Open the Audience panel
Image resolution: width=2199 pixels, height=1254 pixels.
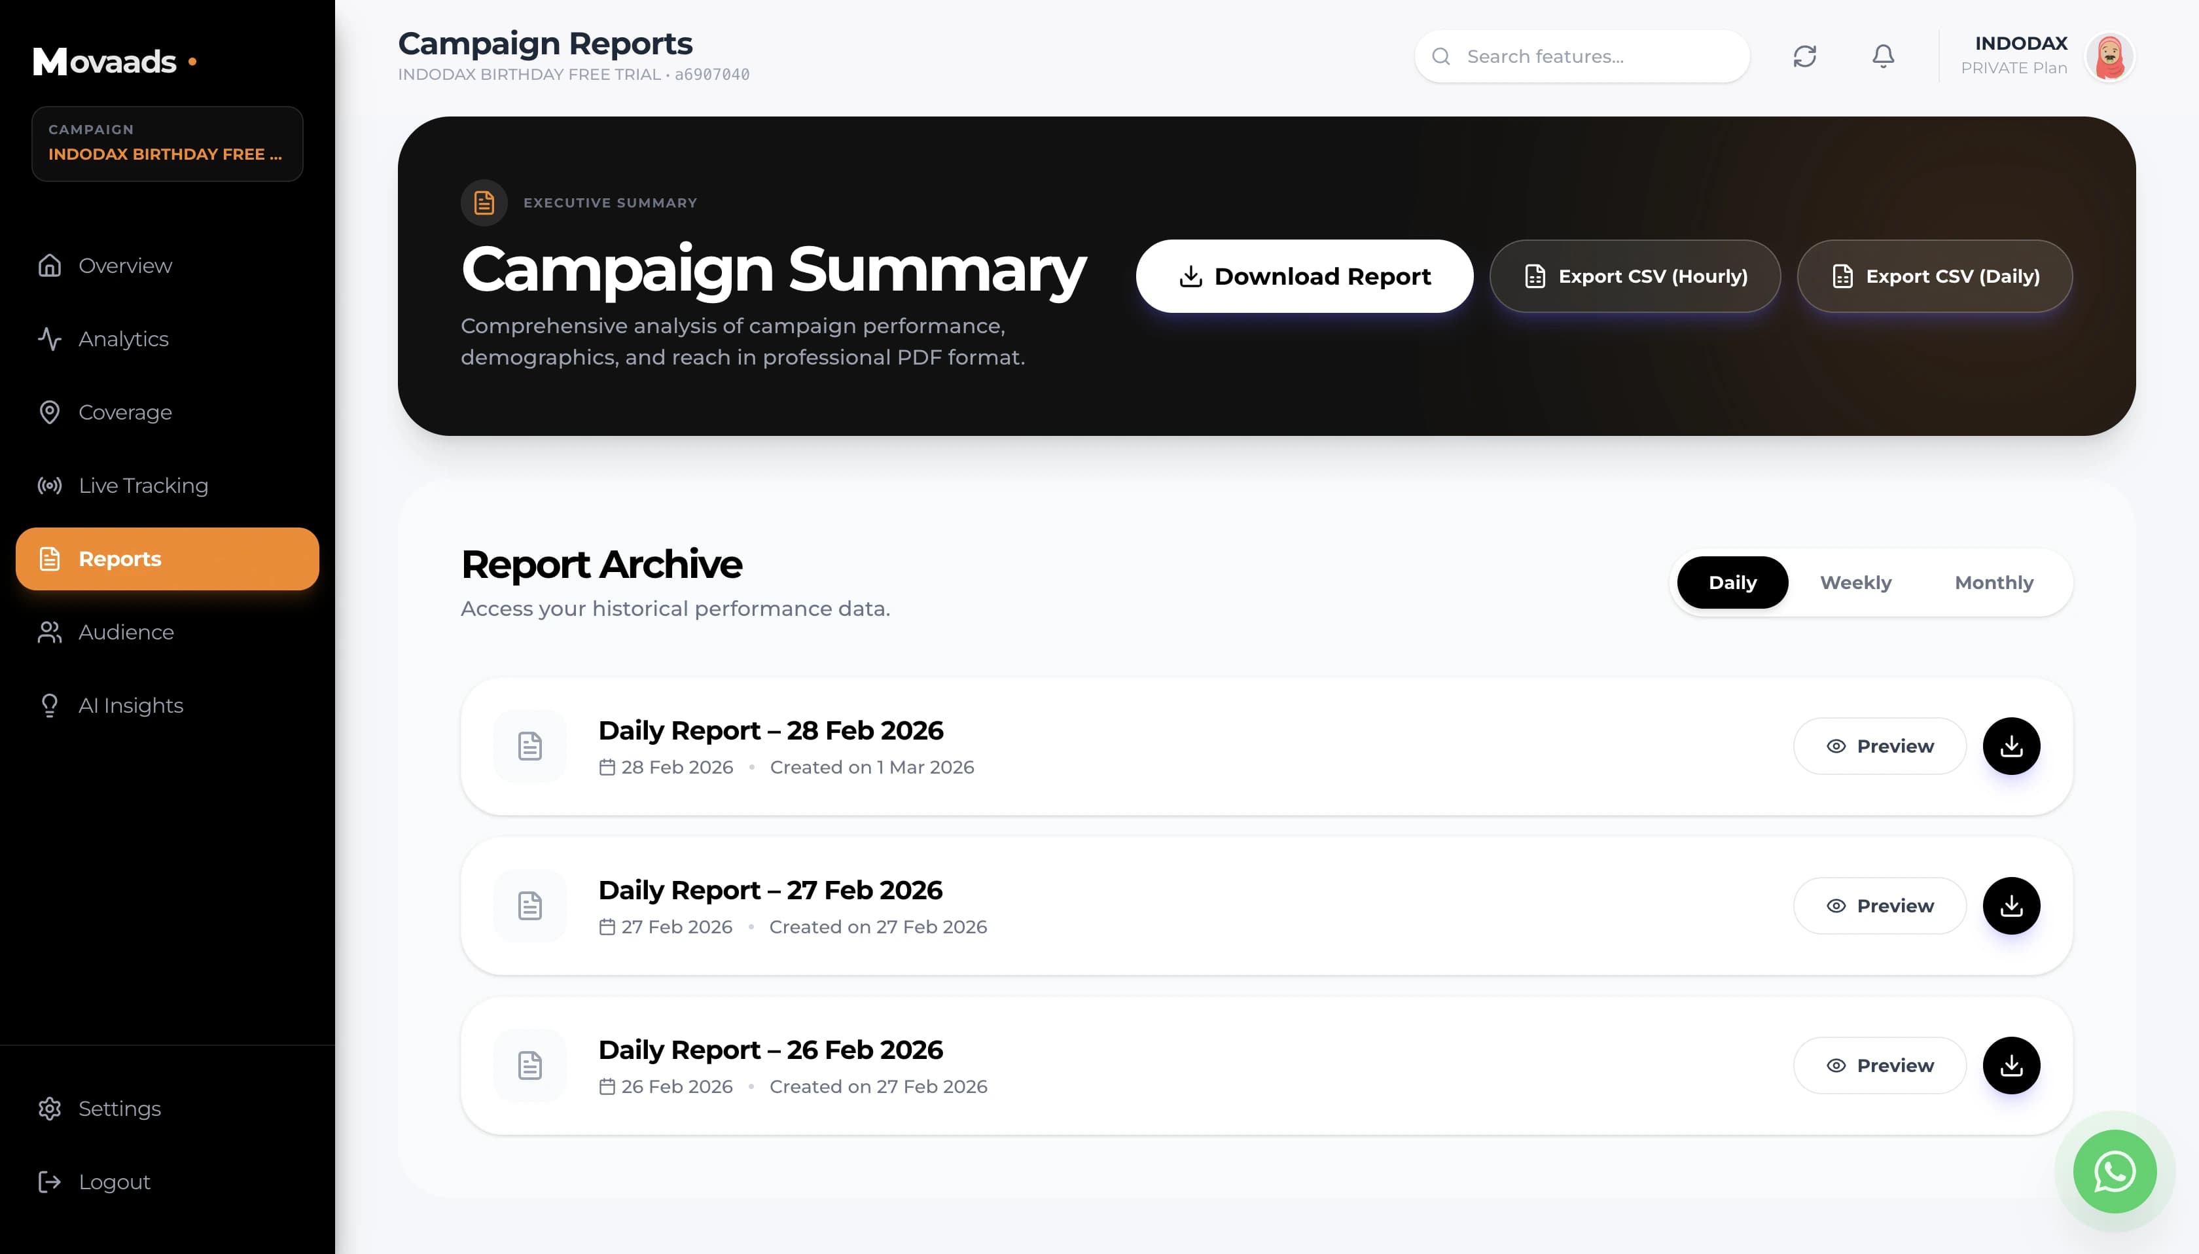pyautogui.click(x=126, y=632)
